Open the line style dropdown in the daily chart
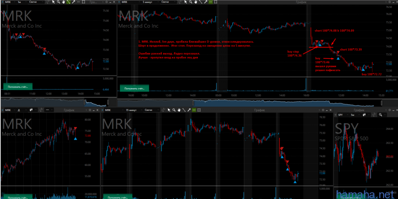 click(x=49, y=110)
